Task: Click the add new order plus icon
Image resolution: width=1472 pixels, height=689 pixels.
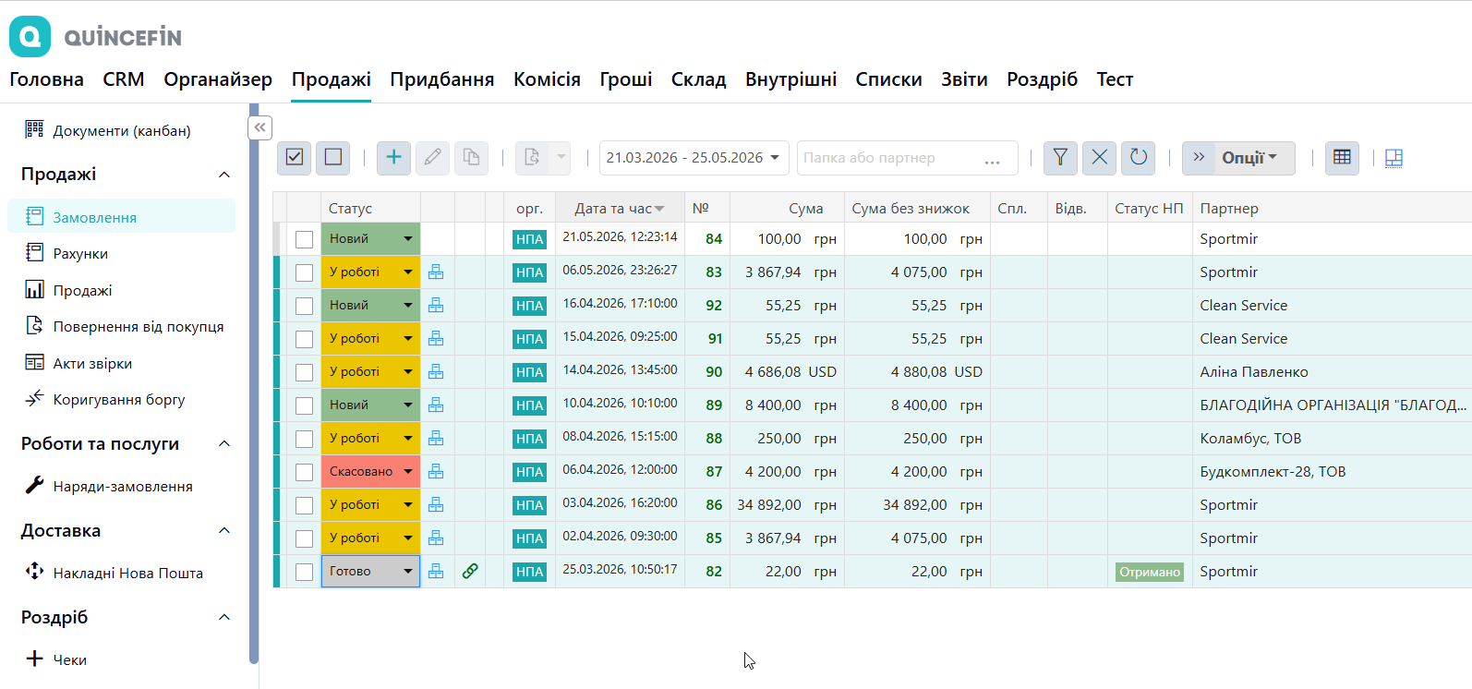Action: point(393,158)
